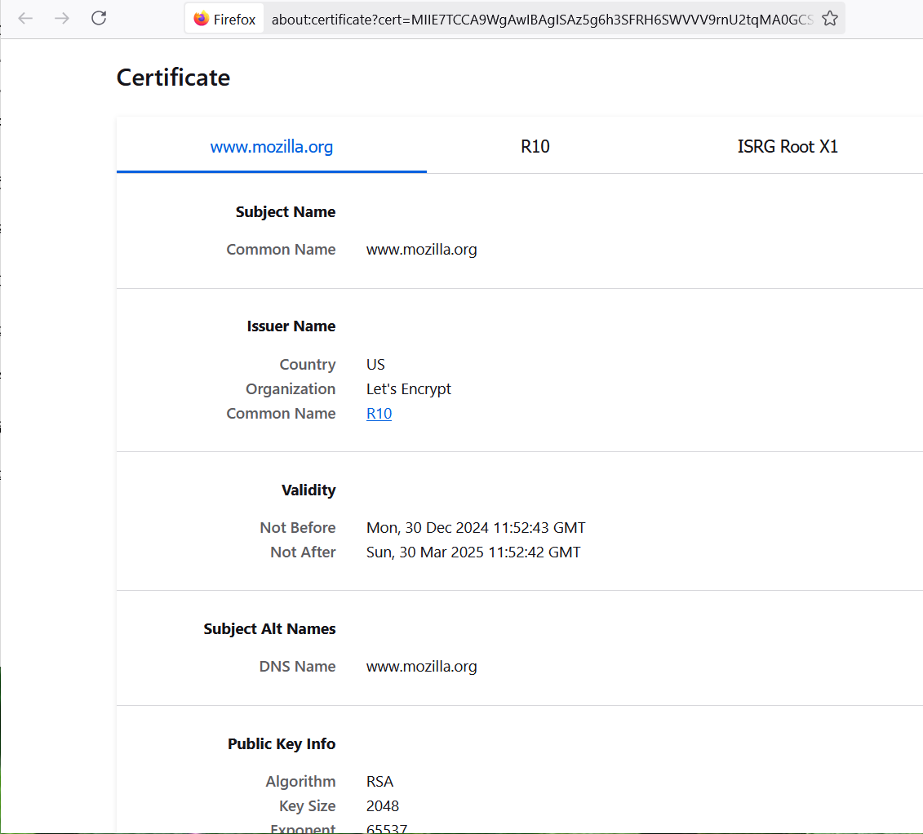Viewport: 923px width, 834px height.
Task: Click the Organization value Let's Encrypt
Action: coord(409,388)
